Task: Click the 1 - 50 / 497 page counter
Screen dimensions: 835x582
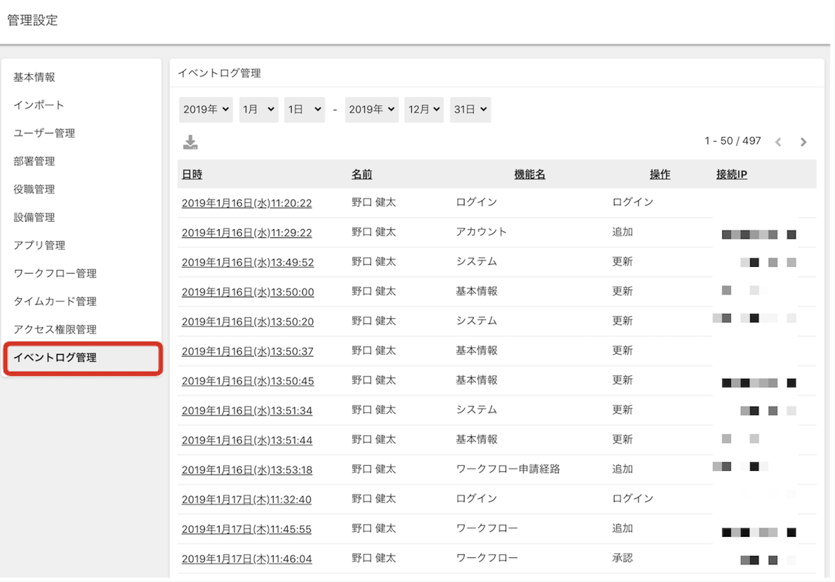Action: point(732,141)
